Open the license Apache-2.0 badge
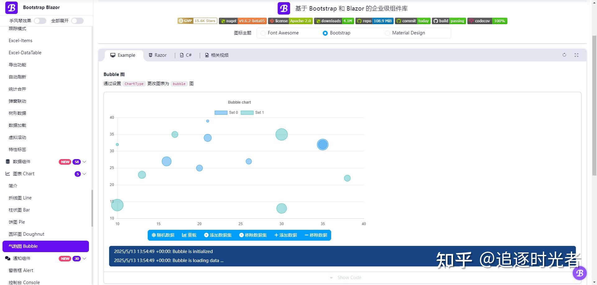The width and height of the screenshot is (597, 285). point(290,21)
